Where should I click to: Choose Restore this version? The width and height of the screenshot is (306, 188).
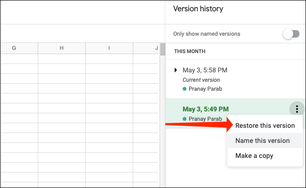click(x=265, y=125)
